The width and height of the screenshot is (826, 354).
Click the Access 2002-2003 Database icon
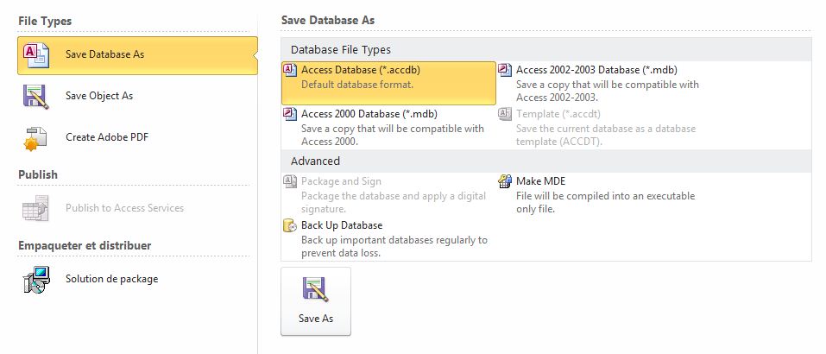[505, 70]
